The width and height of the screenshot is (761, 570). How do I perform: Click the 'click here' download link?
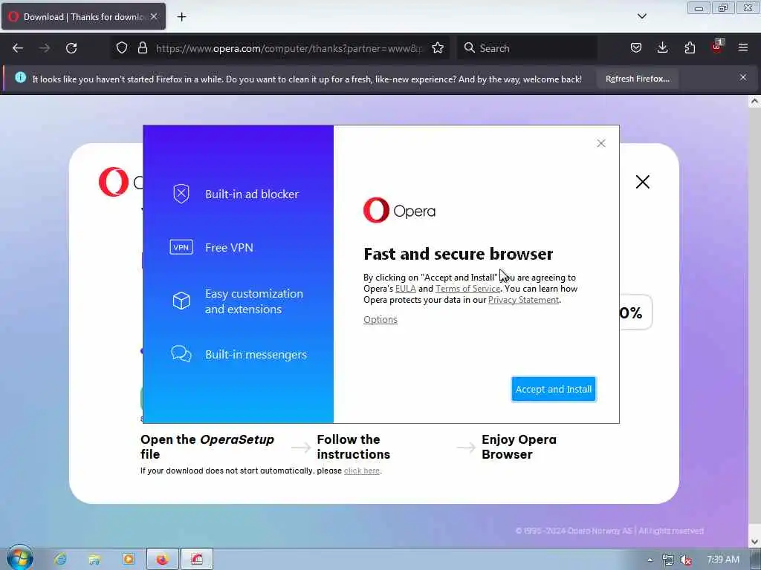coord(362,471)
